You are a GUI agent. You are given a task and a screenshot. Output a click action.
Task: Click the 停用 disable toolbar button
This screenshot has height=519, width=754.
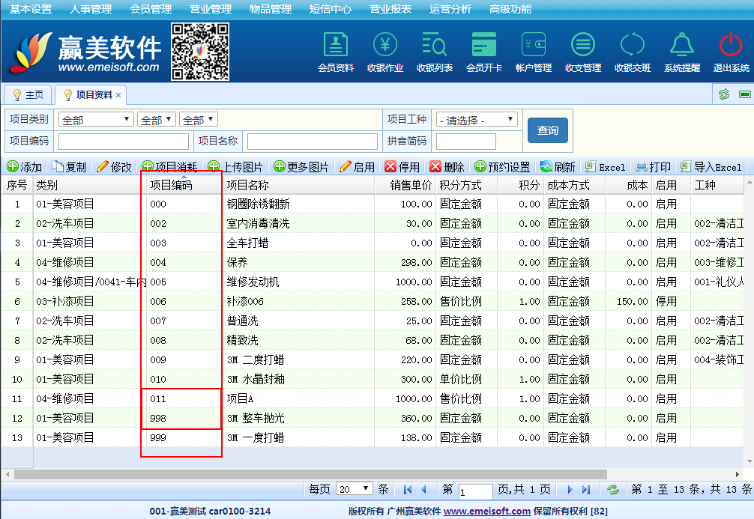click(402, 167)
